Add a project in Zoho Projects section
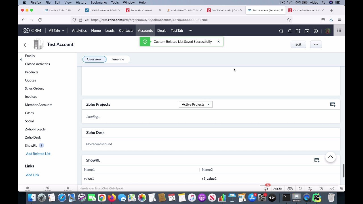Image resolution: width=363 pixels, height=204 pixels. click(x=333, y=105)
